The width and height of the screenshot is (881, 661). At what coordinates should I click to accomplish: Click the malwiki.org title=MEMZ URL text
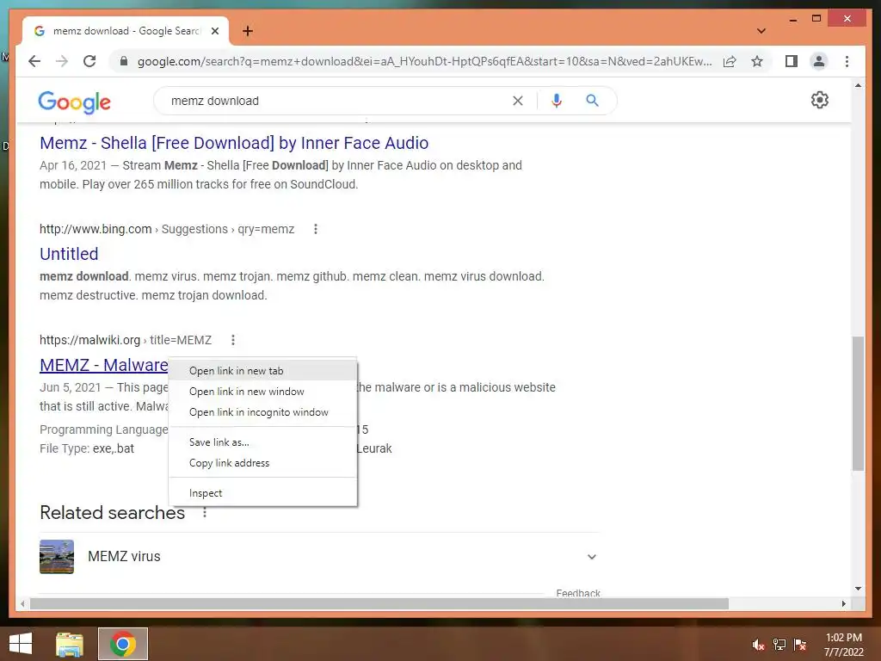(126, 340)
